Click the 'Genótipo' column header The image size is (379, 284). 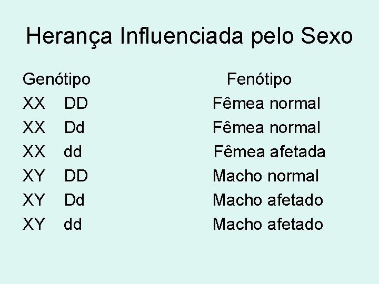pos(57,79)
